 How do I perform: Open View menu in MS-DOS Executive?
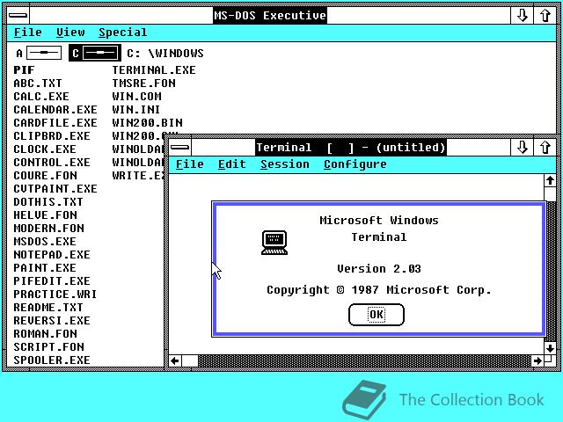70,33
